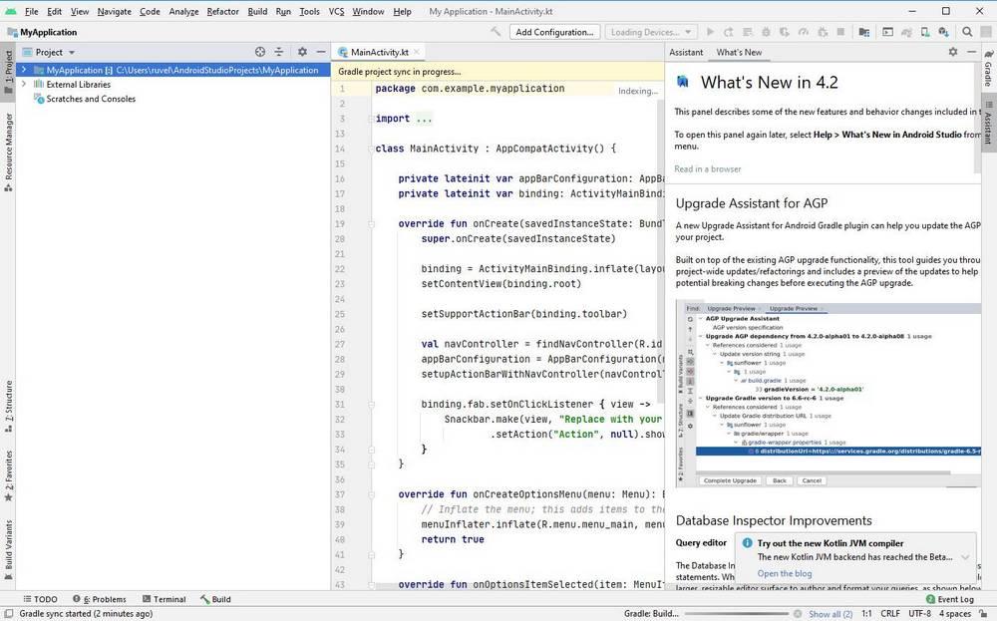Open the AVD Manager icon

point(925,32)
